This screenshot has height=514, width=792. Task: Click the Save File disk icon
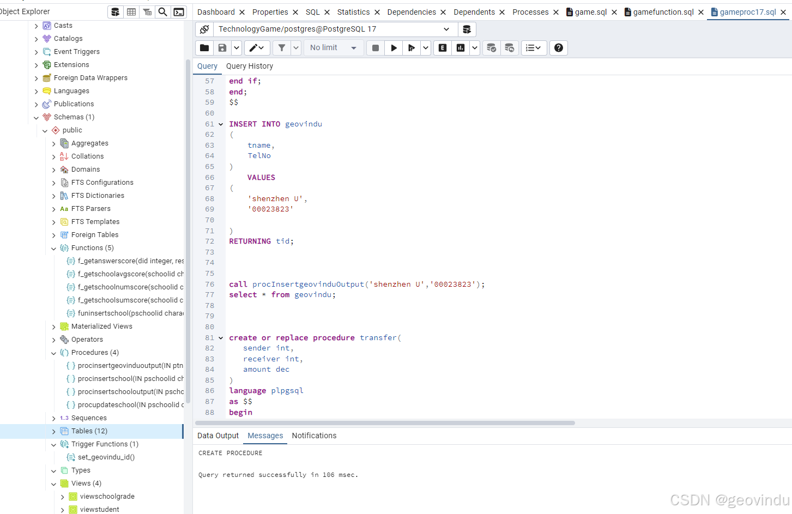(222, 48)
